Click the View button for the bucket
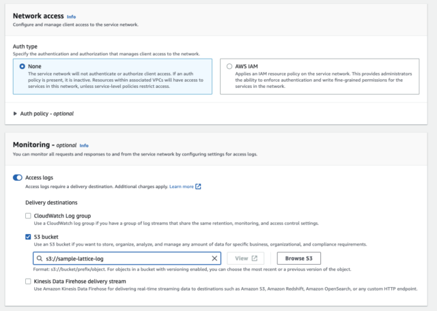The image size is (437, 311). click(x=246, y=258)
